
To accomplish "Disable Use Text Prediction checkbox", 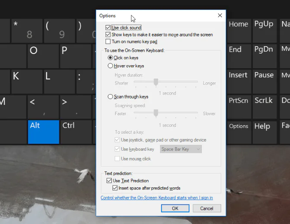I will 109,181.
